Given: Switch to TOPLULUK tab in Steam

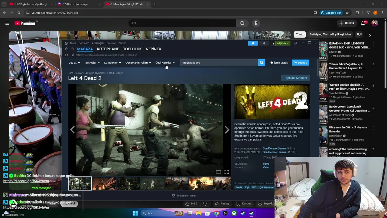Looking at the screenshot, I should click(x=132, y=49).
